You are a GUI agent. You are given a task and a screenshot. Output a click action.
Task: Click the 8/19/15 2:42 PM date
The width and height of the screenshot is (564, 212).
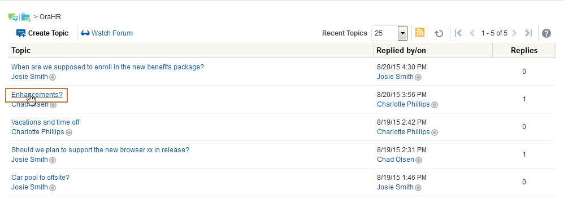coord(402,122)
